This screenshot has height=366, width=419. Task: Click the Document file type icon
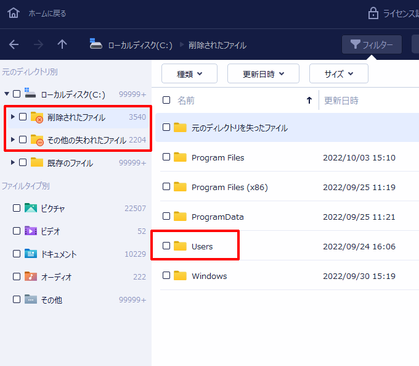click(31, 254)
